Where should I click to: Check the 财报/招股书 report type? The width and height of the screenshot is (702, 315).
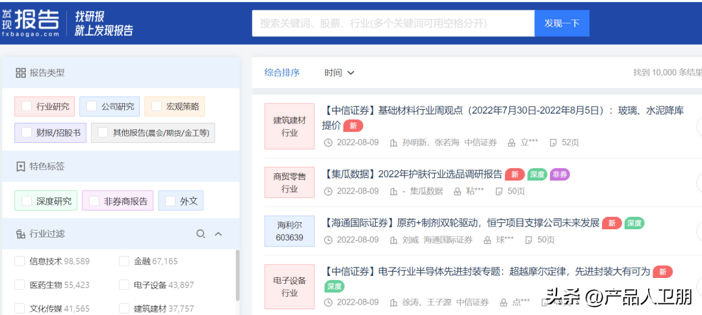click(27, 132)
